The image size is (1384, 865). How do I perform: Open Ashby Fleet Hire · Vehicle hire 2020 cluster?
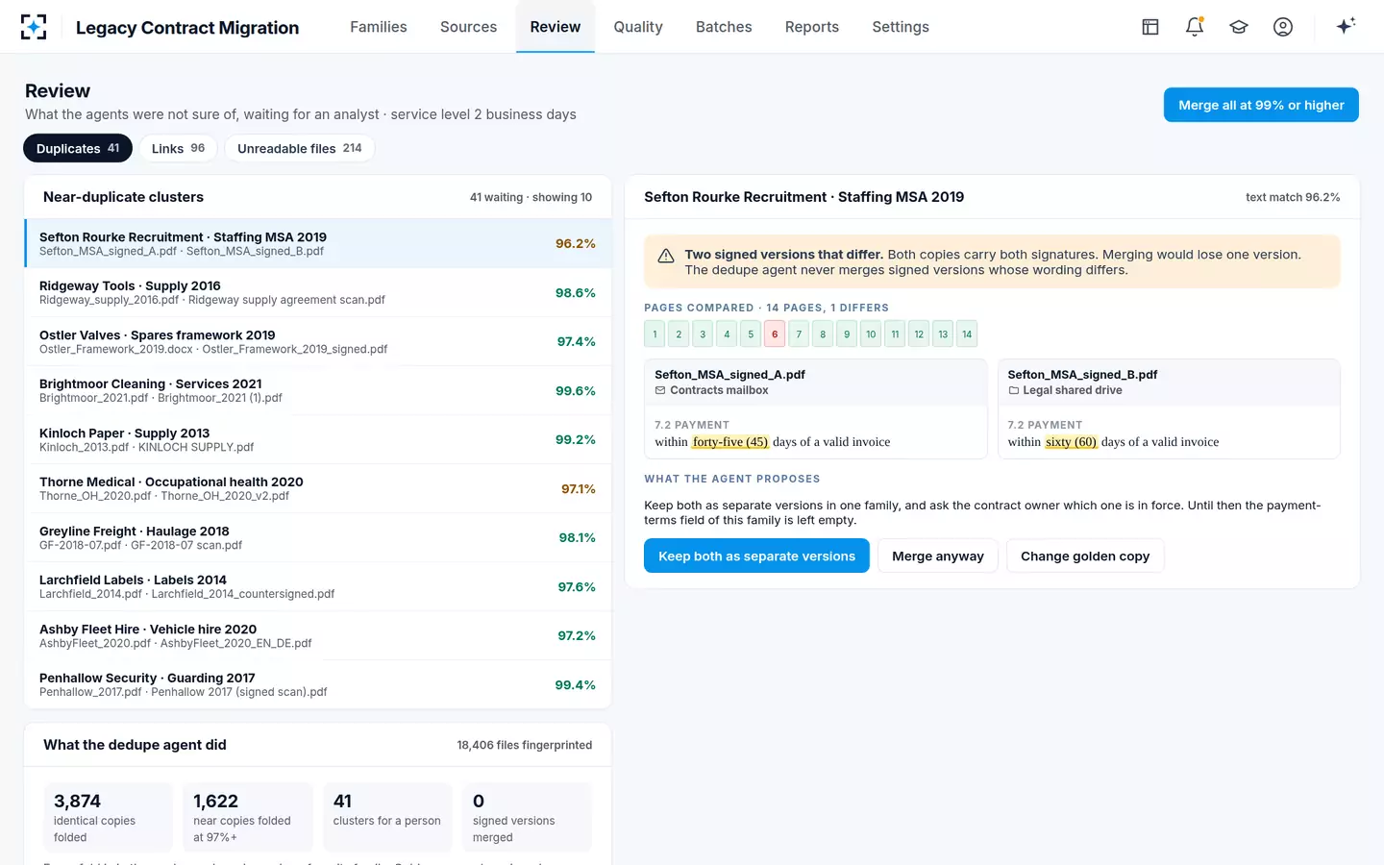317,635
